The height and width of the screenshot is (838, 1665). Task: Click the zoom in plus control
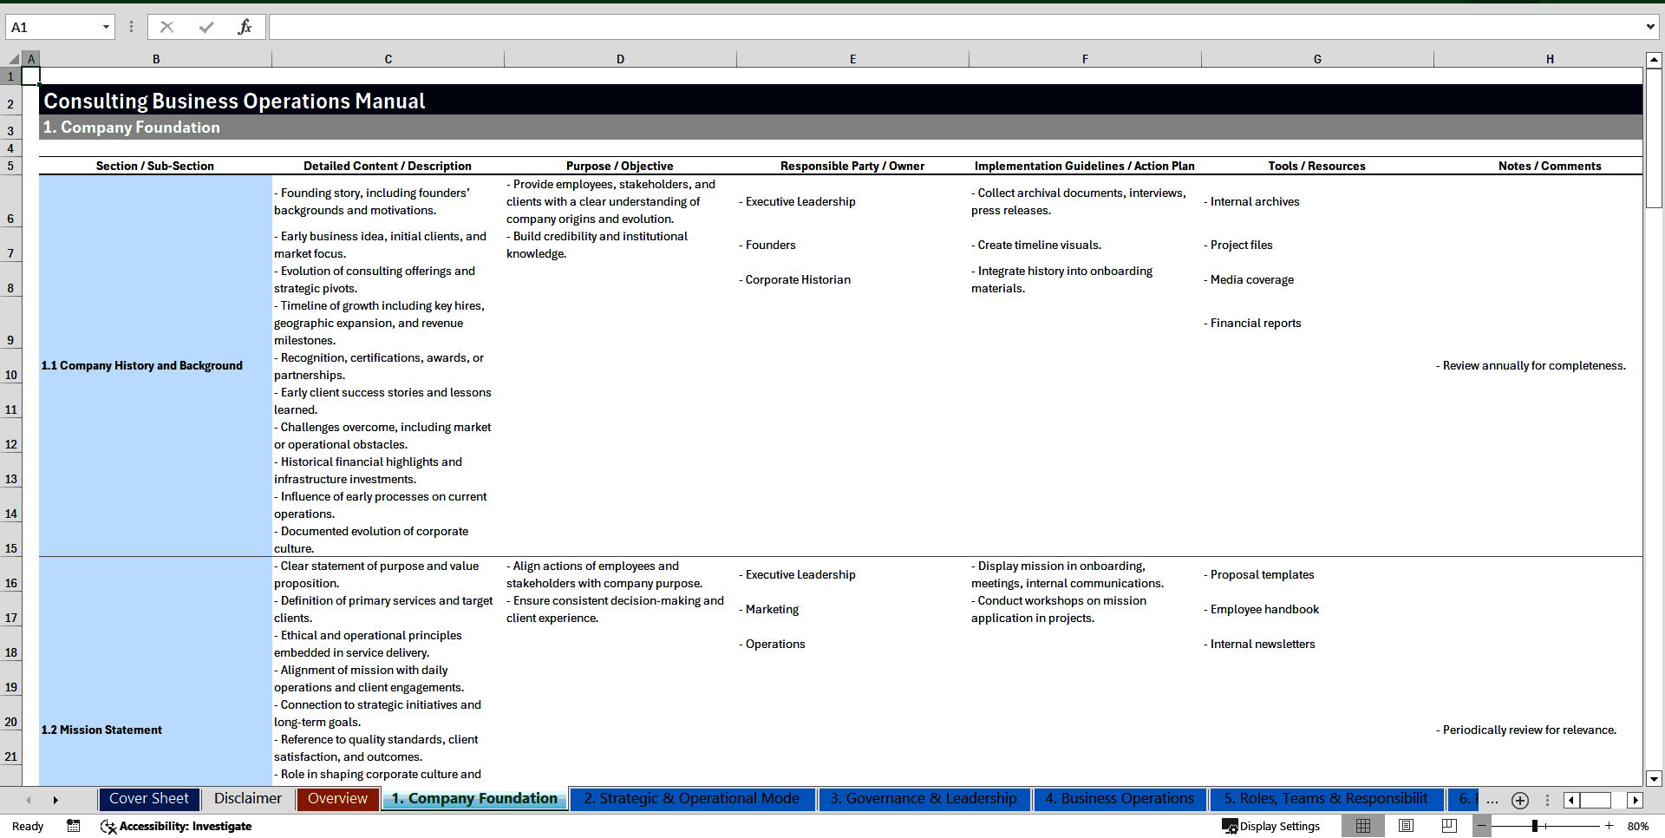click(x=1610, y=826)
